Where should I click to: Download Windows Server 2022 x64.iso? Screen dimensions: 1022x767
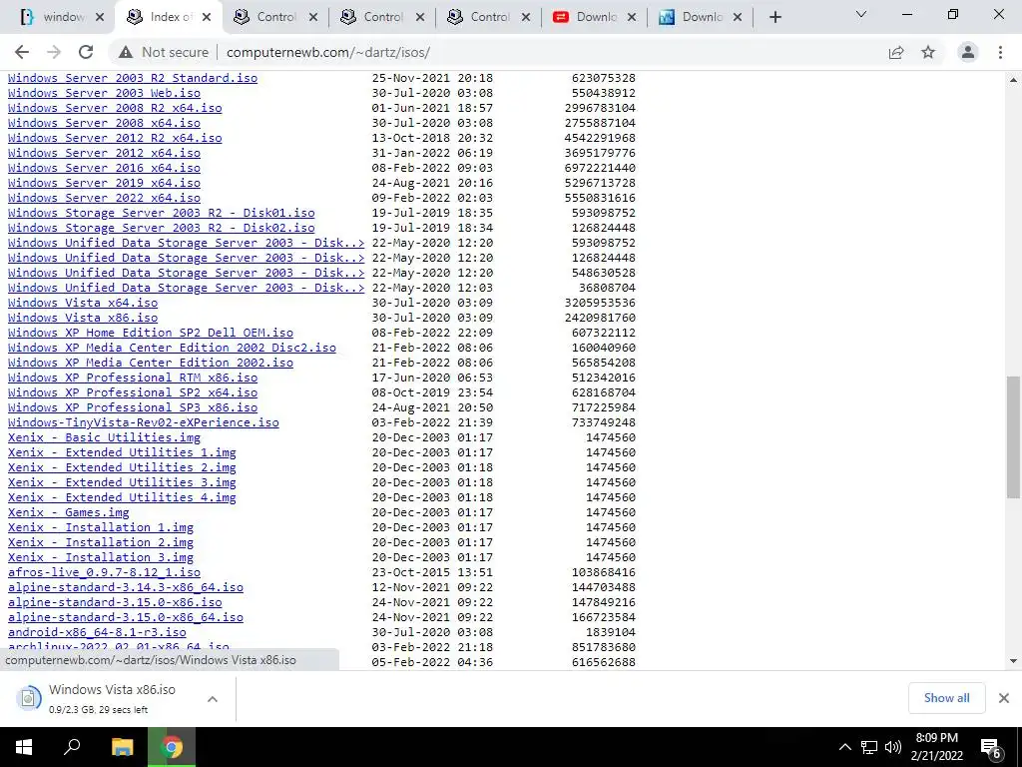(x=104, y=198)
